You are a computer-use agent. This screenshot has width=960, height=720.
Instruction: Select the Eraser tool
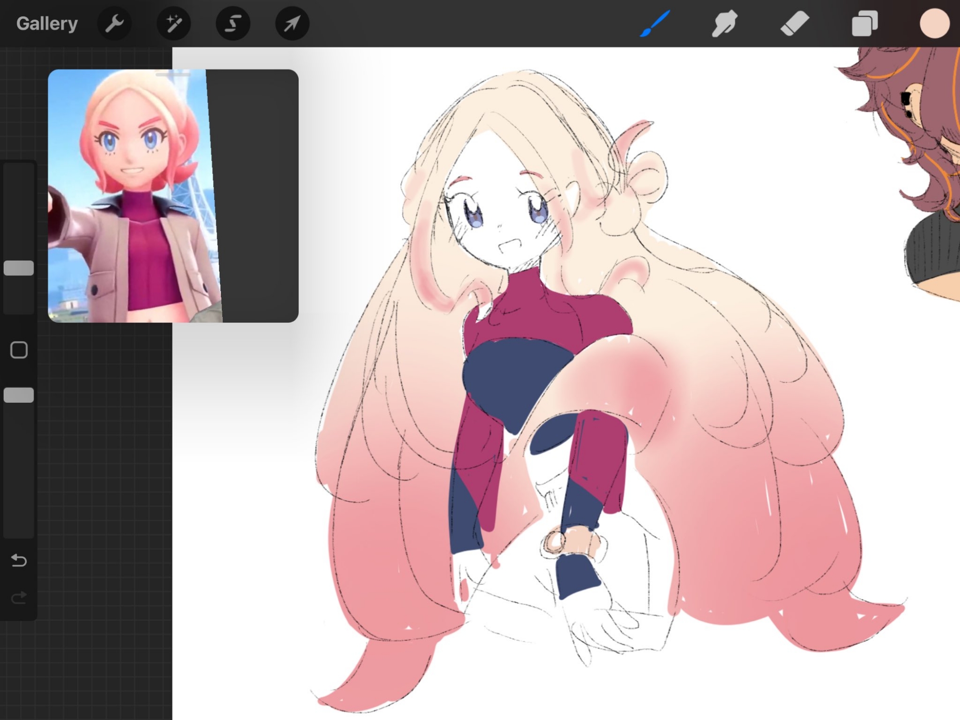(x=794, y=24)
